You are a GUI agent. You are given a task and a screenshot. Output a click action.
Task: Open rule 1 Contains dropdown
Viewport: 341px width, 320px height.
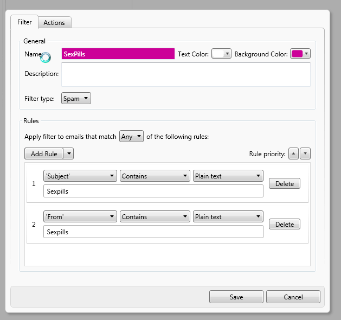155,176
